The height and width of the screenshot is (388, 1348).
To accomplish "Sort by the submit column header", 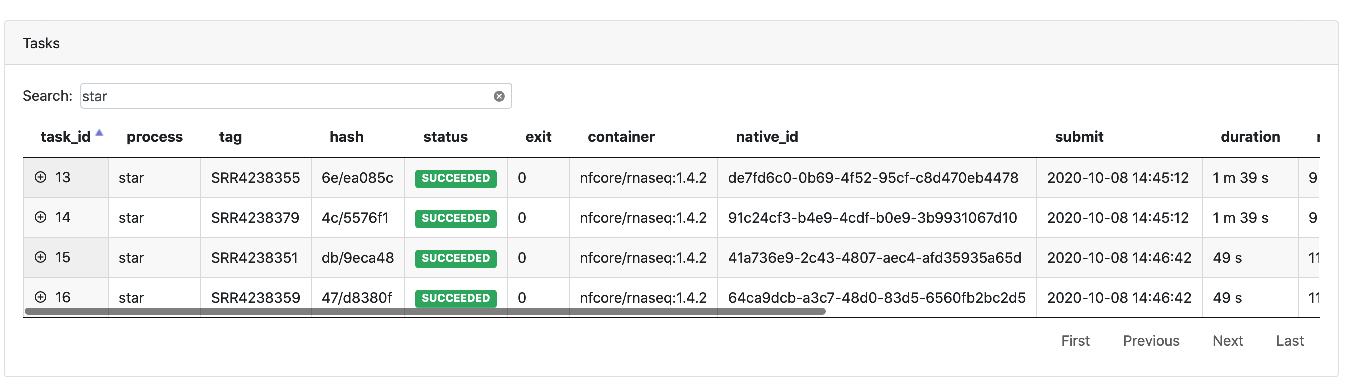I will pyautogui.click(x=1078, y=137).
